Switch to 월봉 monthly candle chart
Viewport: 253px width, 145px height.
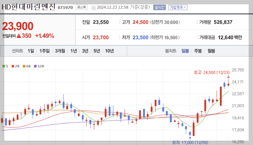(211, 51)
